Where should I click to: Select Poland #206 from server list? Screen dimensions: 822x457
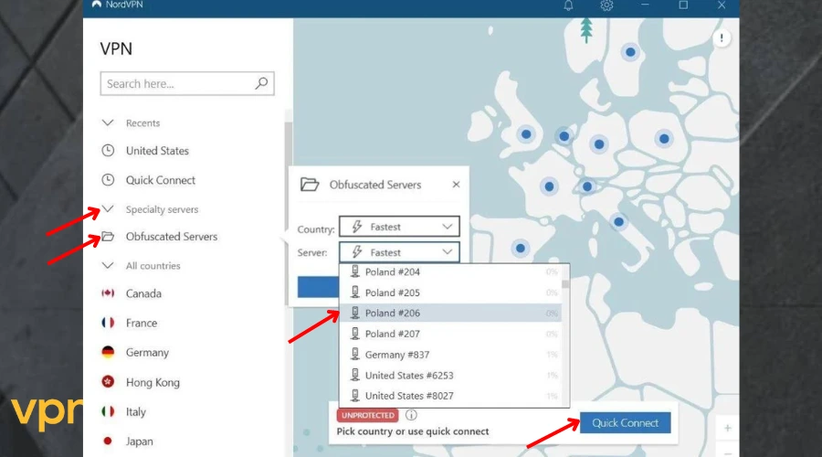pos(393,313)
